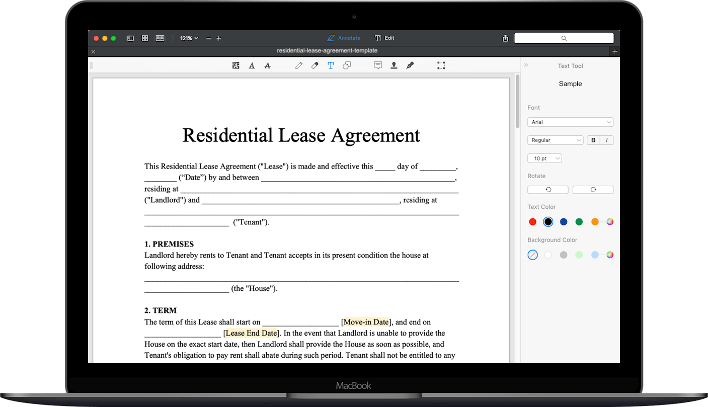
Task: Select the Annotate mode tab
Action: click(344, 38)
